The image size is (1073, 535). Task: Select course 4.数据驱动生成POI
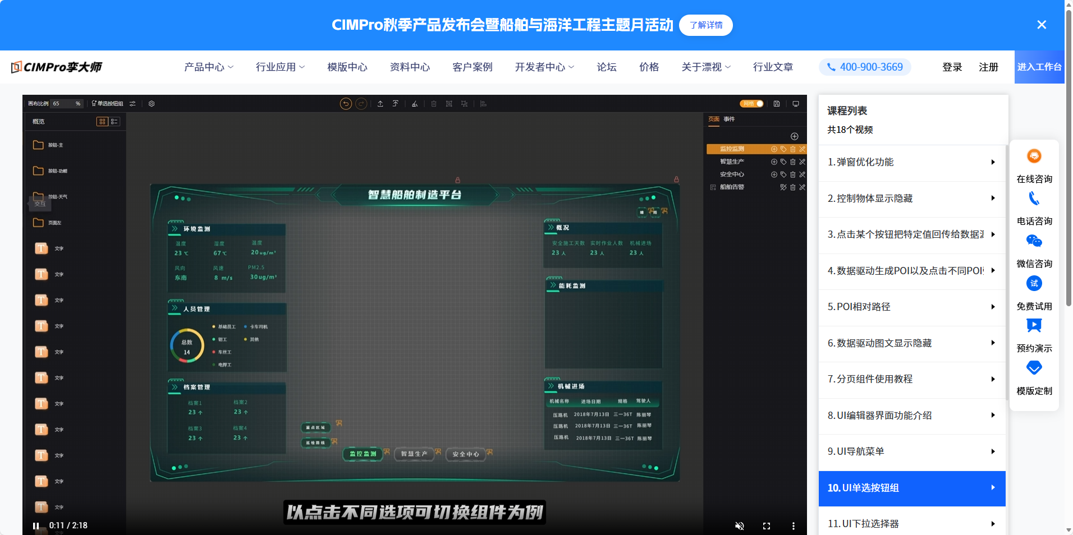(x=912, y=271)
